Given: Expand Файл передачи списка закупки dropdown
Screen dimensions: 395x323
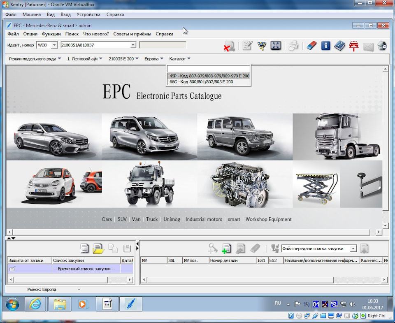Looking at the screenshot, I should pos(353,249).
